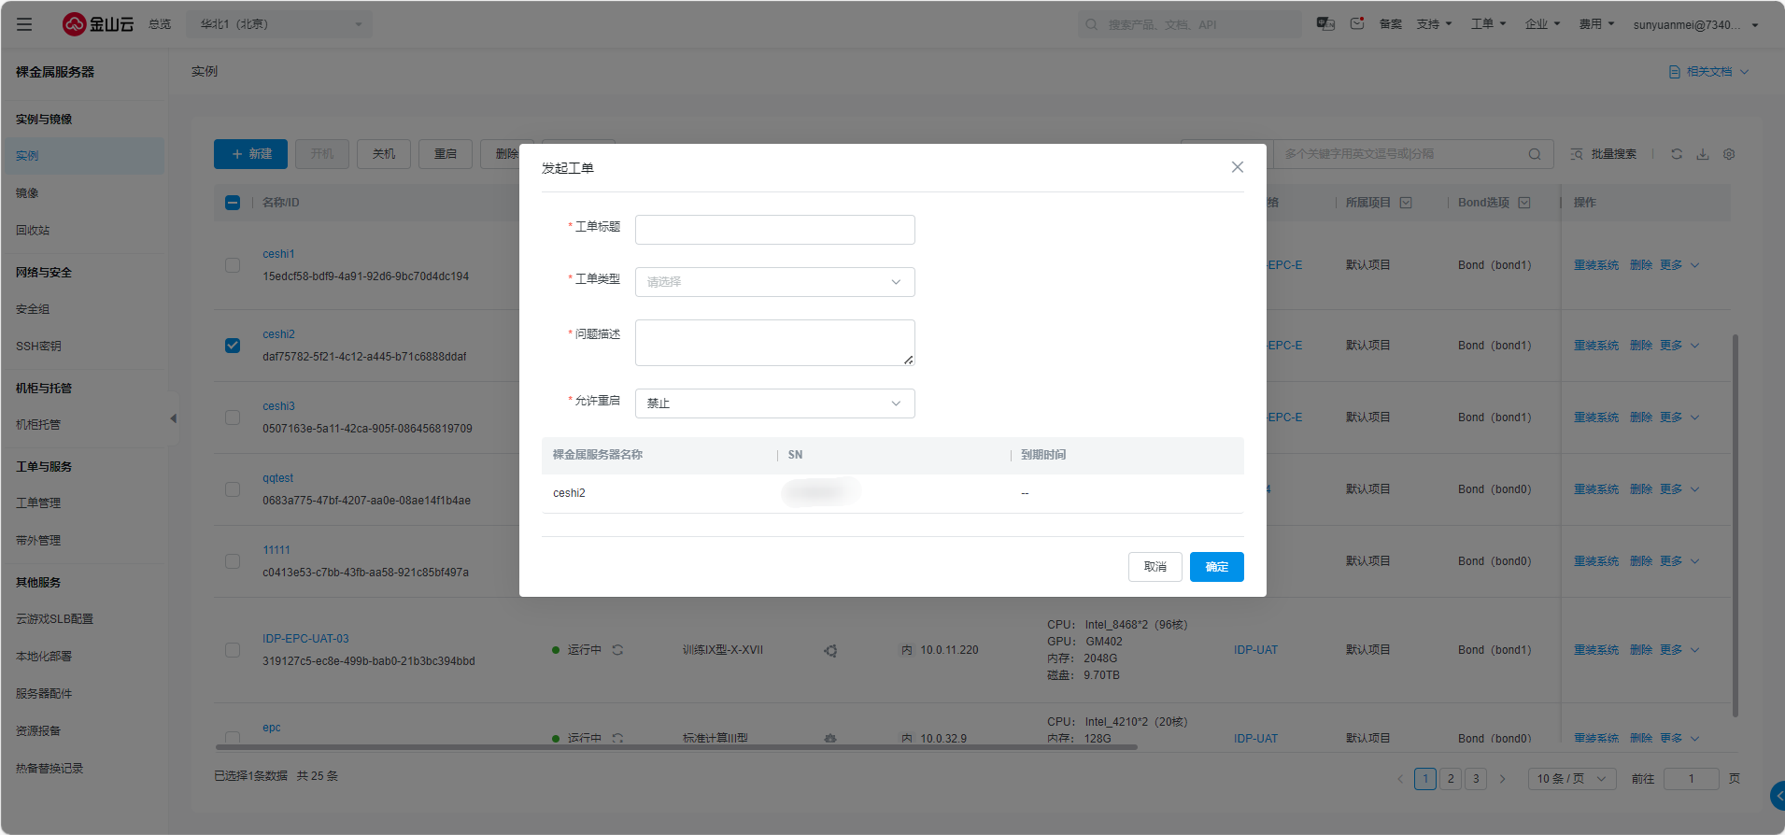Open 实例 in the sidebar

tap(83, 156)
